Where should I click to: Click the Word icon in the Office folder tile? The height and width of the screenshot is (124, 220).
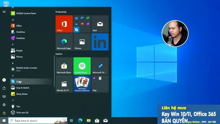coord(82,18)
